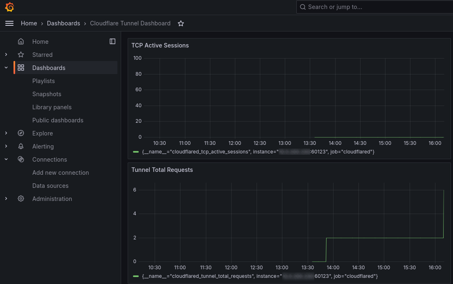Viewport: 453px width, 284px height.
Task: Click the Administration gear icon
Action: tap(21, 198)
